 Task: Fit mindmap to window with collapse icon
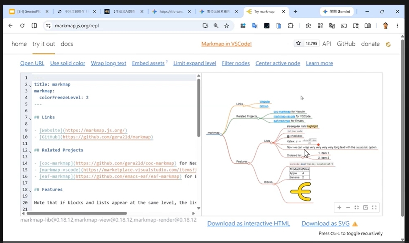356,207
